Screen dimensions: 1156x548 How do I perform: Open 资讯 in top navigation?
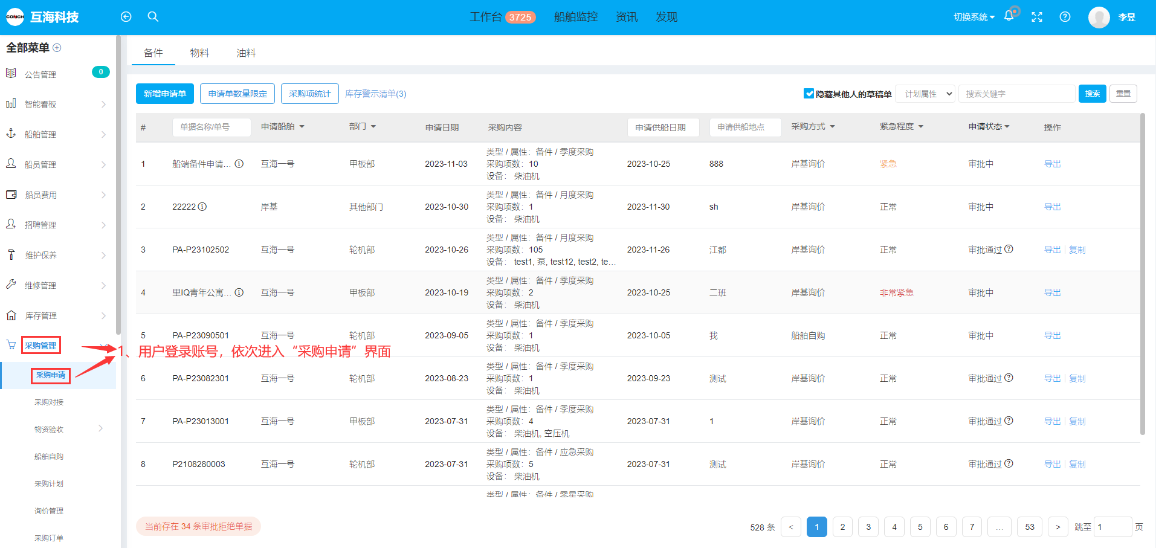627,17
